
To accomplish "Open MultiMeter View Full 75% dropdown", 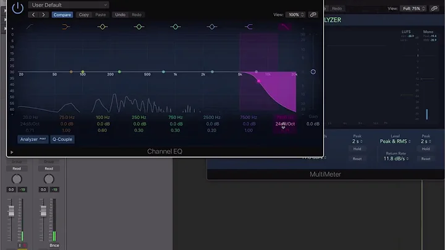I will pyautogui.click(x=413, y=9).
